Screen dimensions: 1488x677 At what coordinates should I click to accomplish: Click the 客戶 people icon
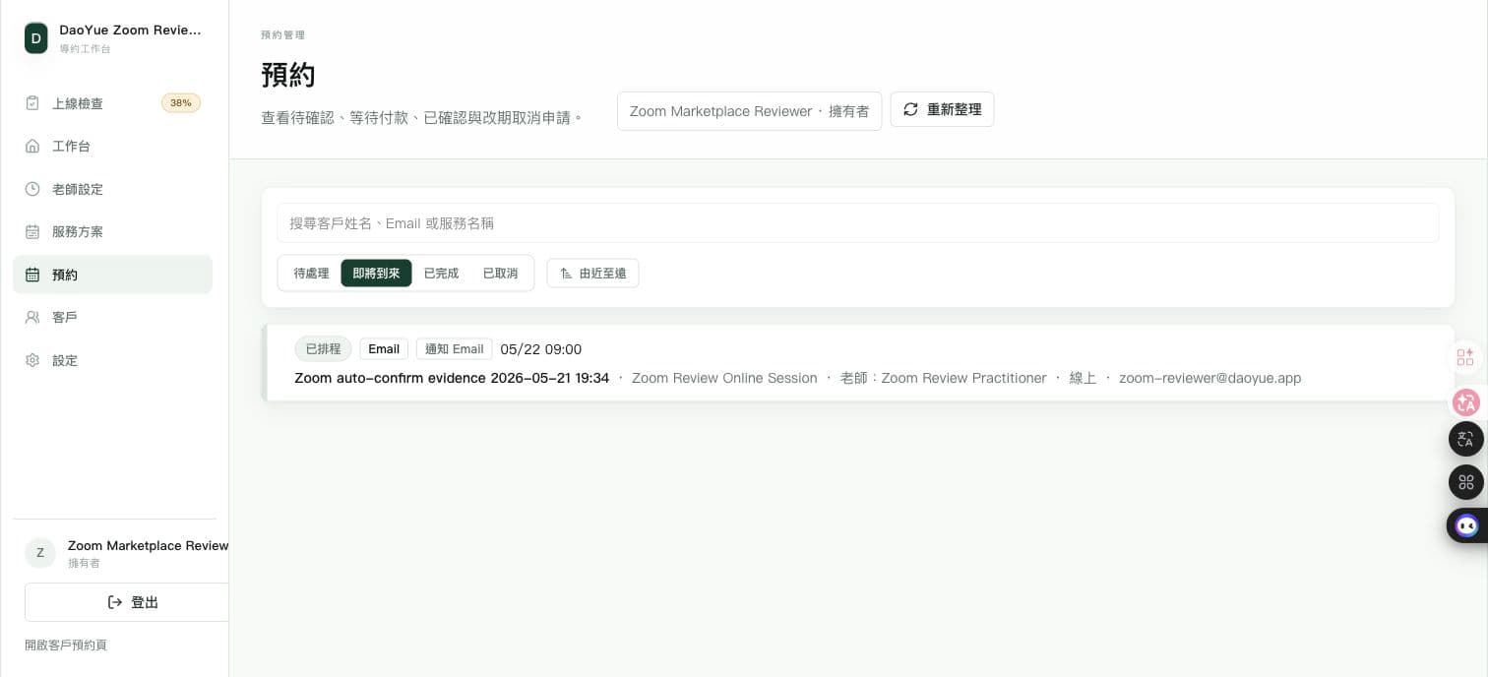click(x=32, y=317)
